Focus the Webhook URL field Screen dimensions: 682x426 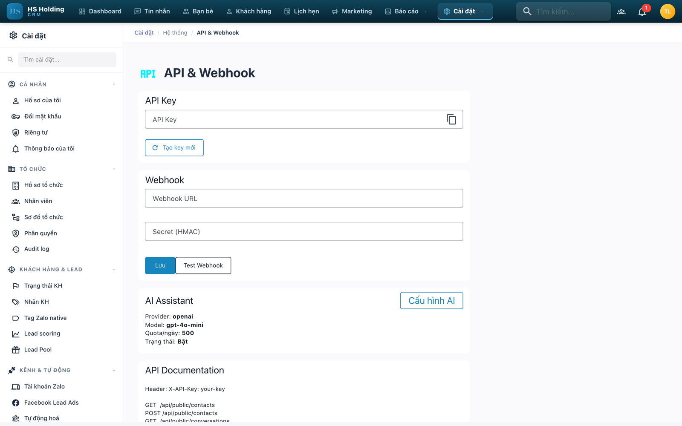(x=304, y=199)
